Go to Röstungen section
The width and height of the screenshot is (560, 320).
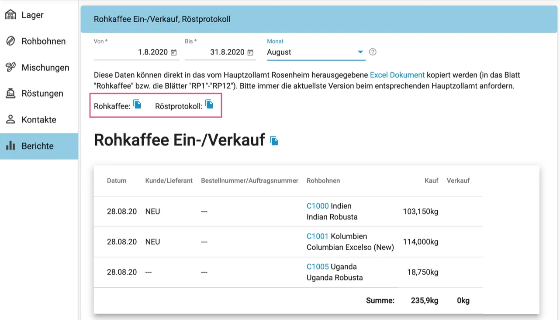[42, 93]
